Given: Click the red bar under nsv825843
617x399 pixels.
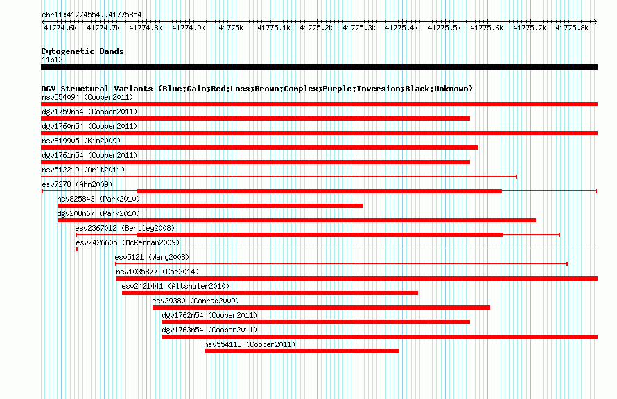Looking at the screenshot, I should [x=210, y=206].
